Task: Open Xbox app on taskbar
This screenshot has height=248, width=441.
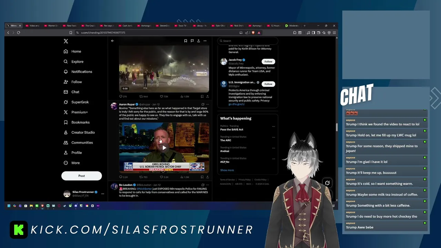Action: [x=70, y=206]
